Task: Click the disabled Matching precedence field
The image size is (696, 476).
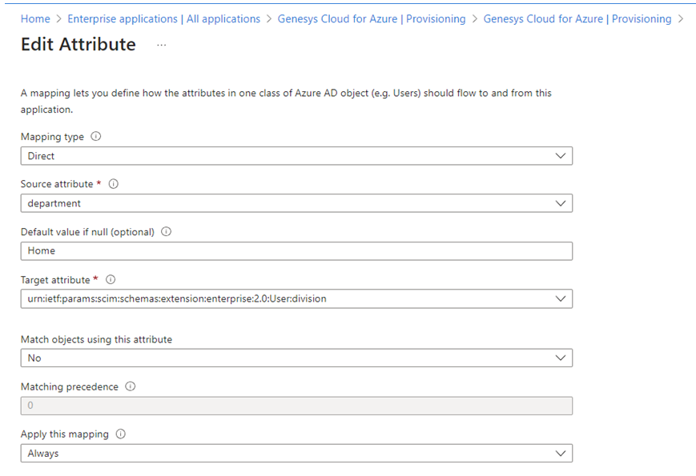Action: coord(296,406)
